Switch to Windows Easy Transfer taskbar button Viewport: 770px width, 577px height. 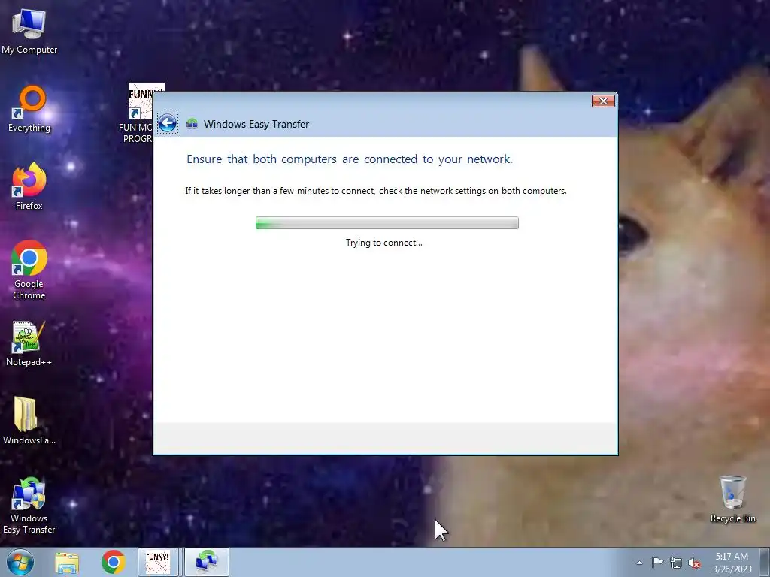[207, 562]
